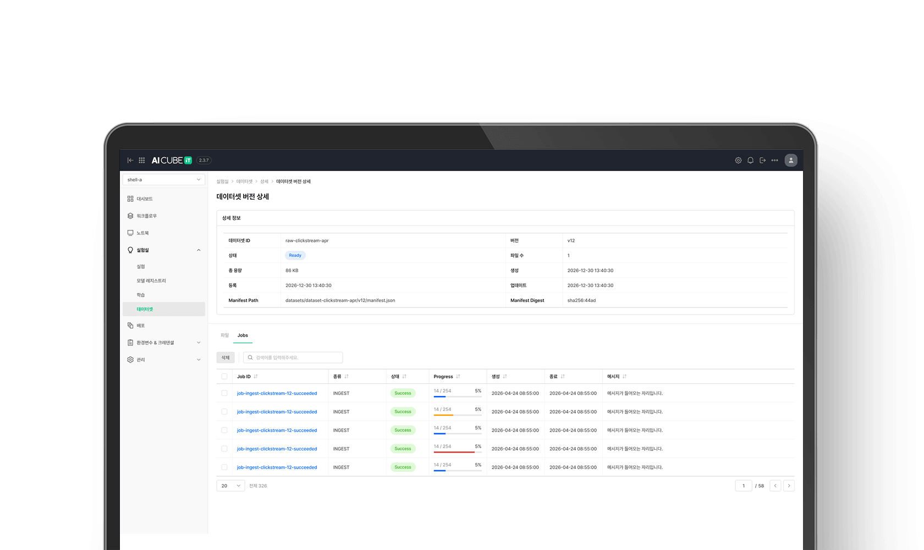924x550 pixels.
Task: Go to next page of jobs
Action: (789, 486)
